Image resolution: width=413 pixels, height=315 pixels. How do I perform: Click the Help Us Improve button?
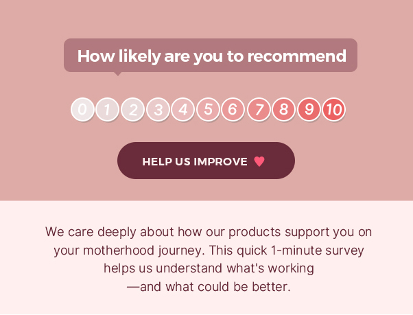206,161
